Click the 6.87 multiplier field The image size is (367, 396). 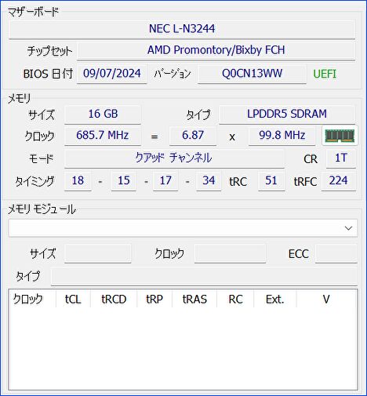point(193,136)
